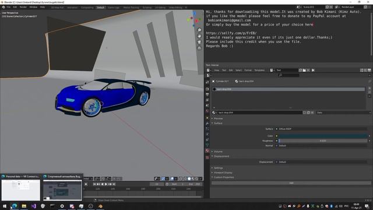This screenshot has height=210, width=373.
Task: Remove material slot minus icon
Action: [370, 92]
